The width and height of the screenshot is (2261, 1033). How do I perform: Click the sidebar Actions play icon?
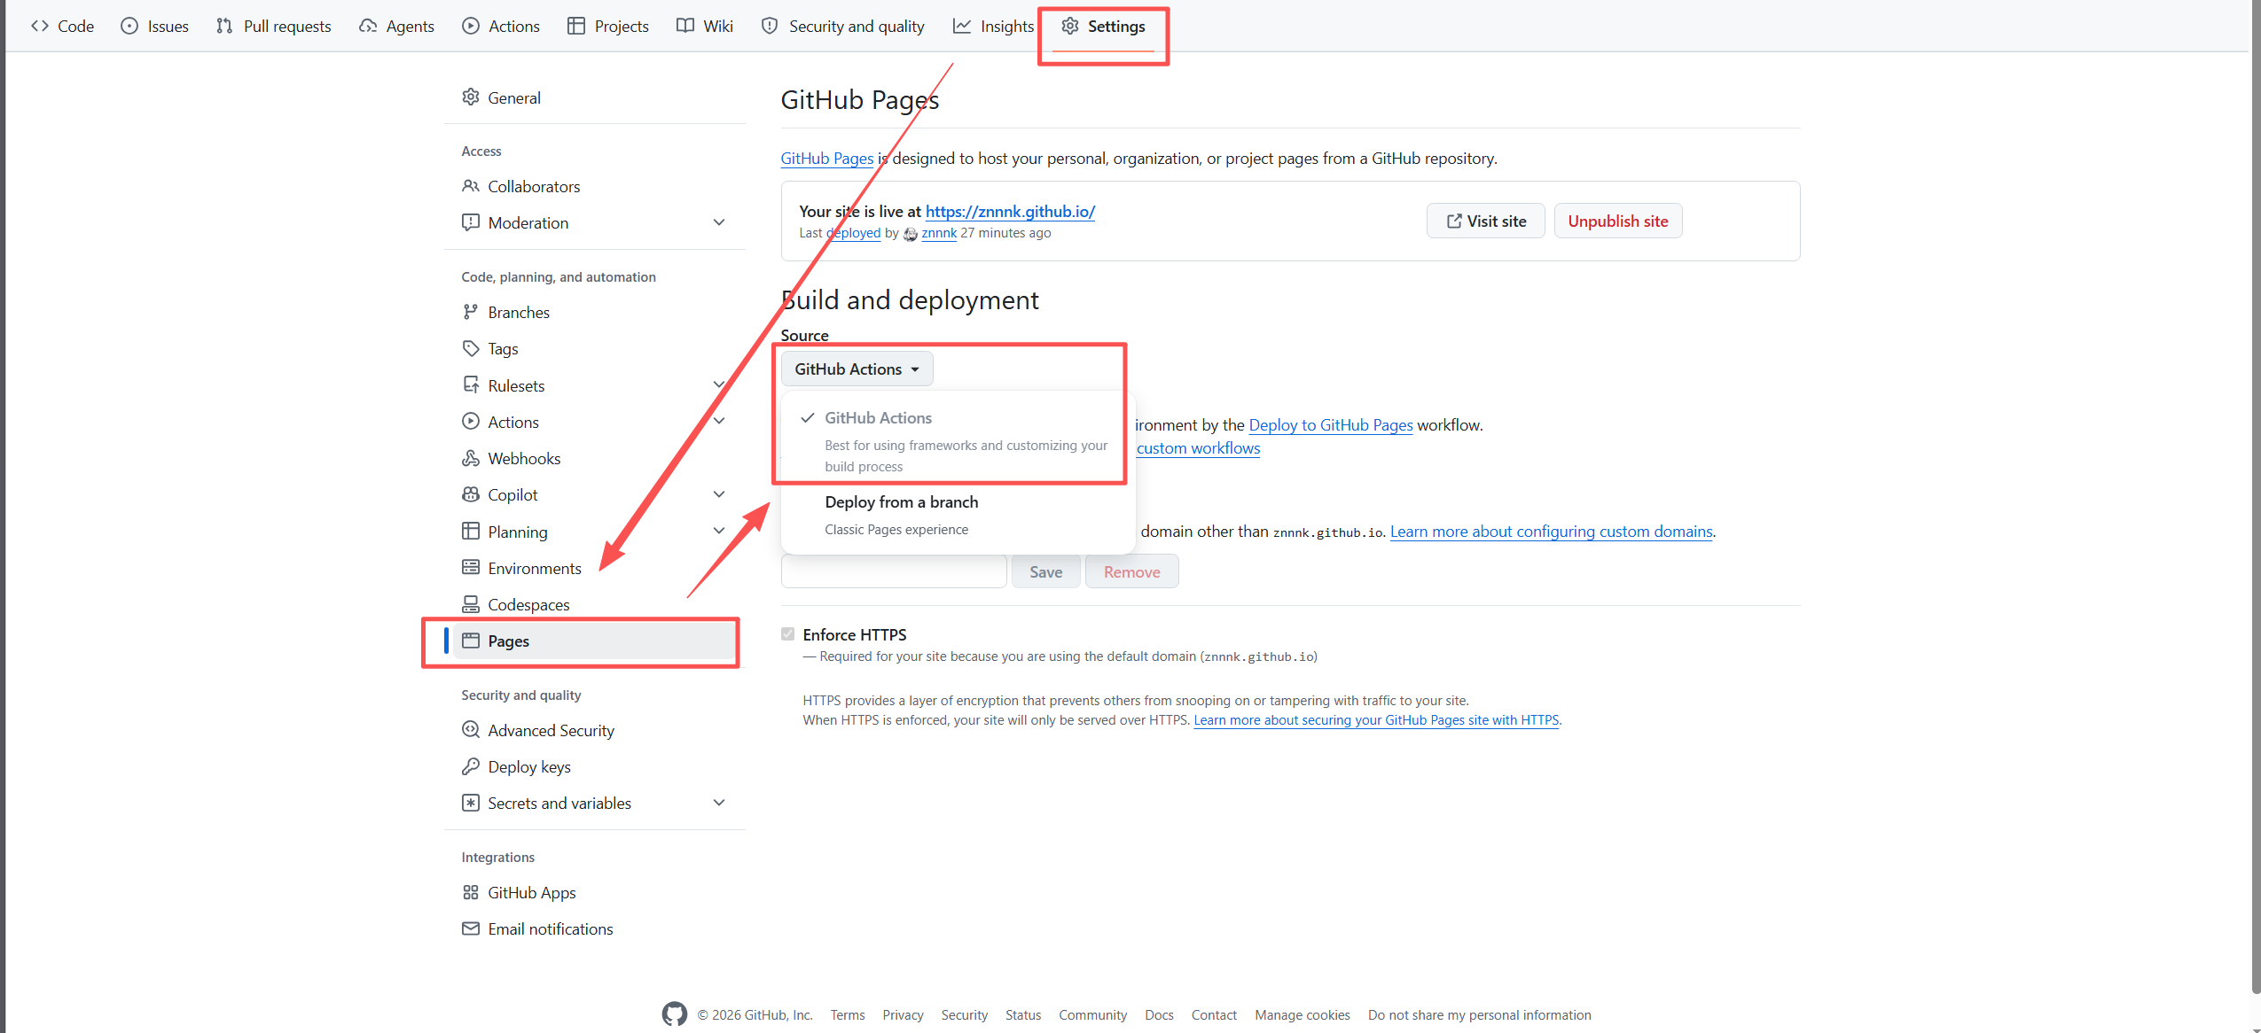point(471,422)
